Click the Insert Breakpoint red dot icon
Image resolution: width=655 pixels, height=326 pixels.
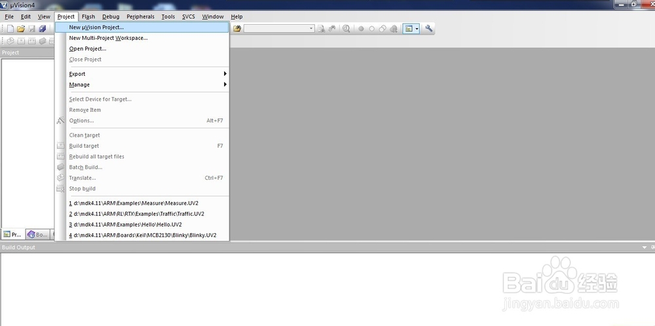pyautogui.click(x=361, y=29)
